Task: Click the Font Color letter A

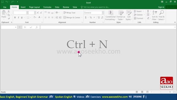Action: click(x=39, y=17)
